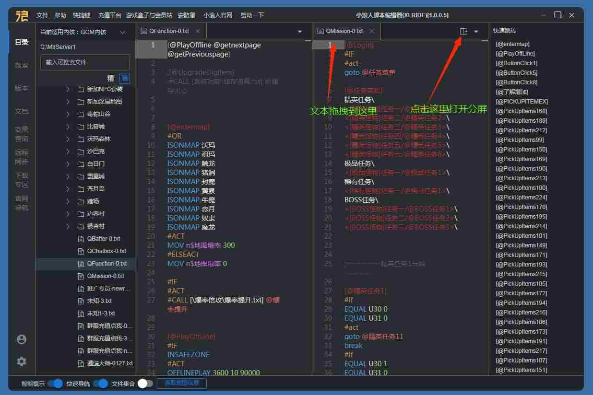Open the 文件 menu
This screenshot has width=593, height=395.
tap(42, 15)
